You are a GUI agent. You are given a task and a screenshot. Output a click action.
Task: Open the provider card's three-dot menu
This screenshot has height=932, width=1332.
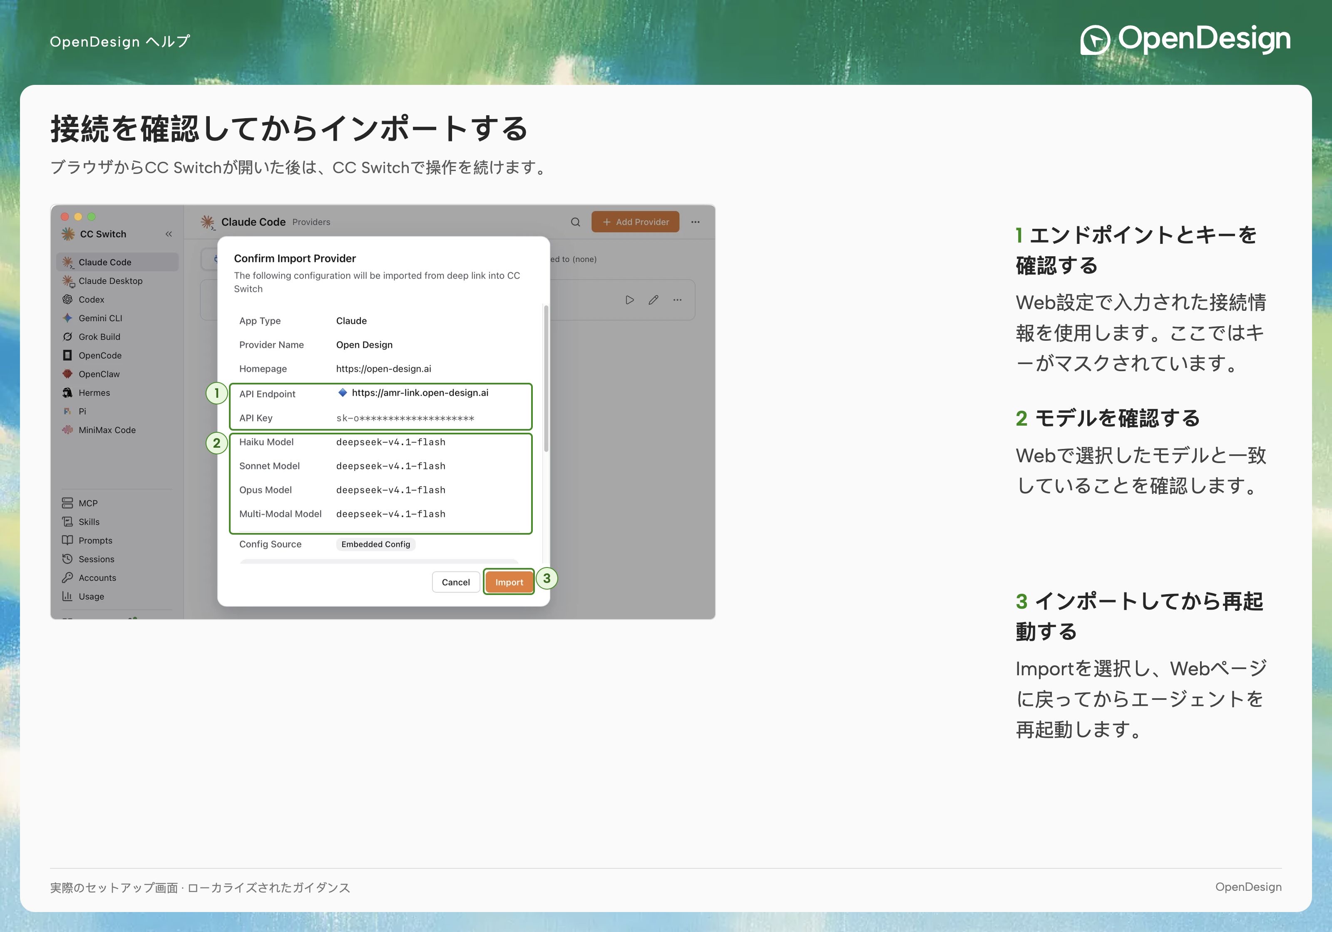(677, 300)
